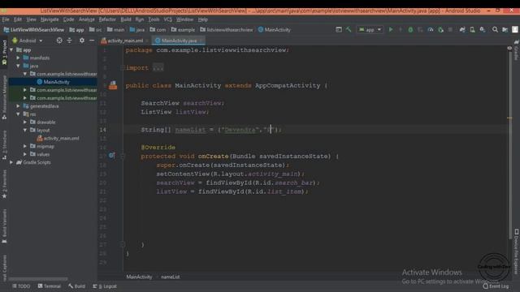
Task: Open the Refactor menu
Action: click(107, 19)
